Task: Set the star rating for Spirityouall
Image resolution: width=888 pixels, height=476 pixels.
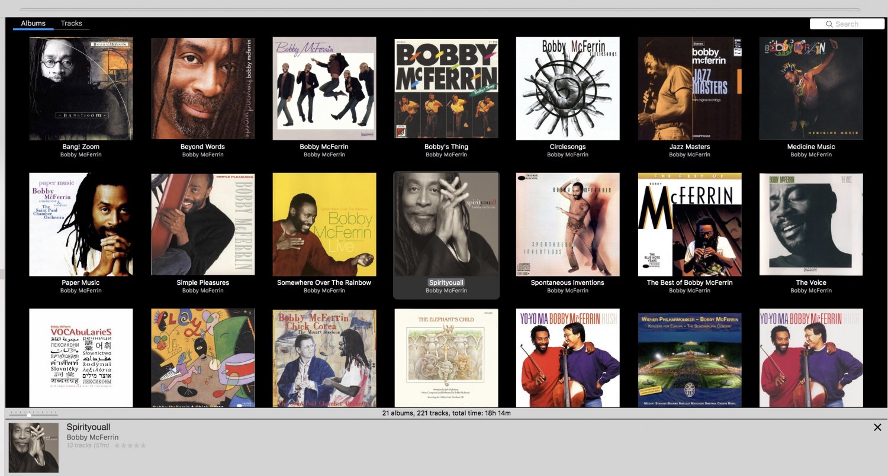Action: (130, 445)
